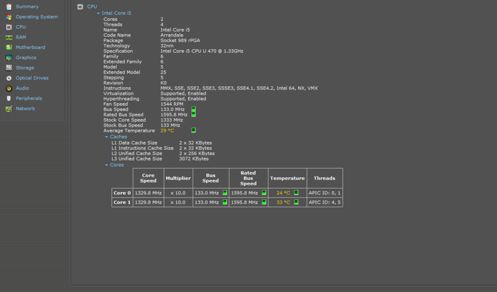
Task: Select the Storage drive icon
Action: click(x=9, y=68)
